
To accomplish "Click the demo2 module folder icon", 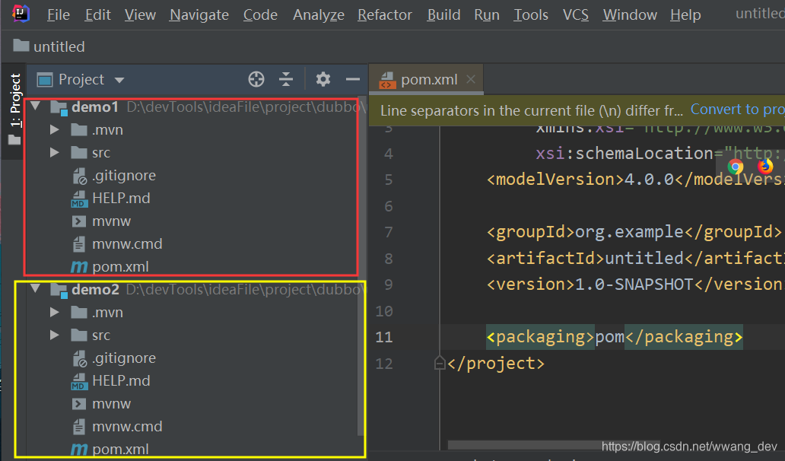I will pyautogui.click(x=59, y=291).
